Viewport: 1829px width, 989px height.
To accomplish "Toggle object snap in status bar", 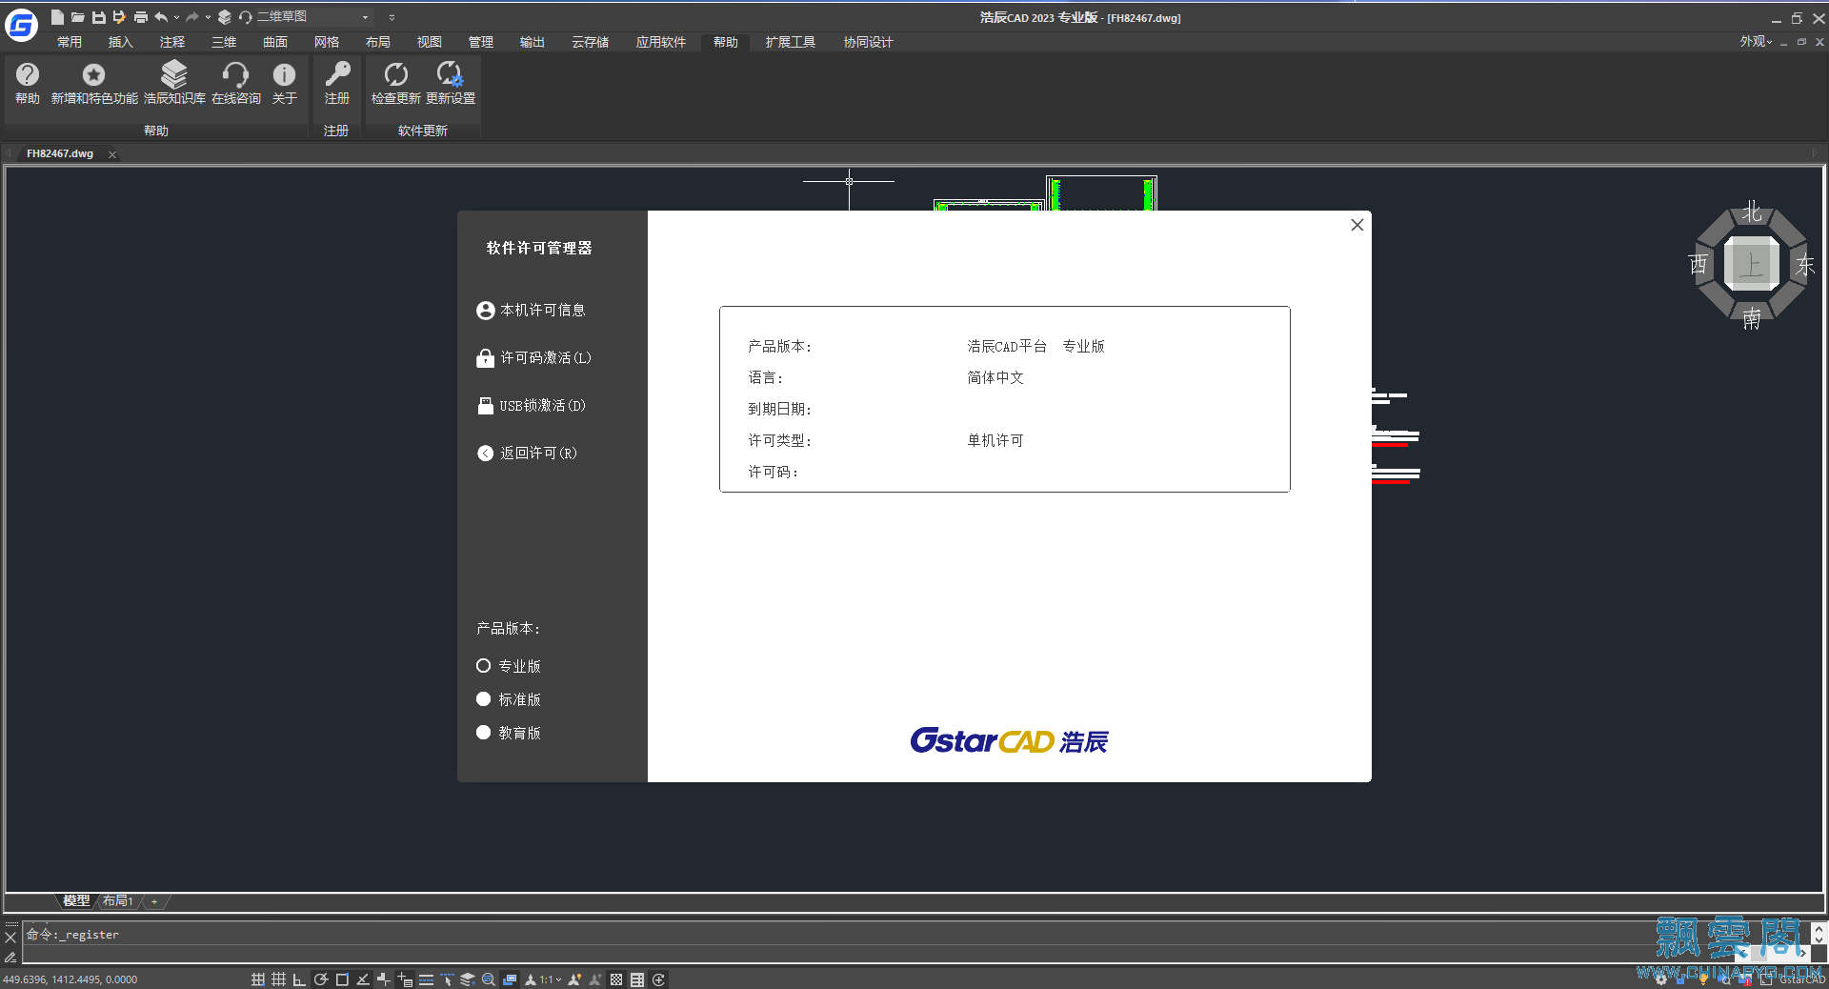I will click(342, 979).
